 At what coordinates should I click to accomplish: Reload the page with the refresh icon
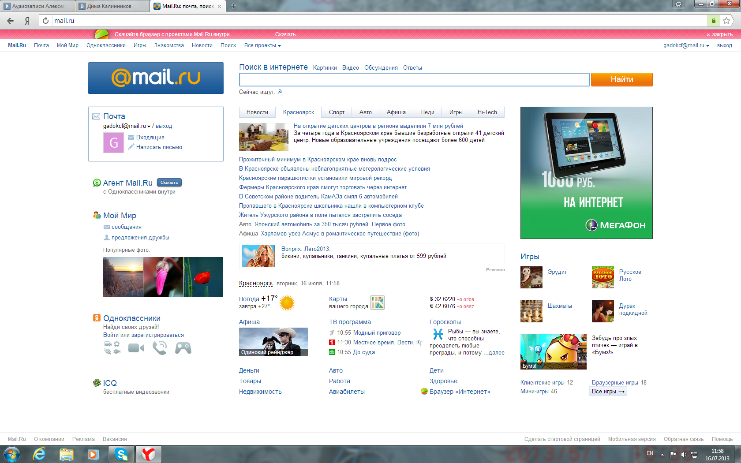click(x=45, y=21)
